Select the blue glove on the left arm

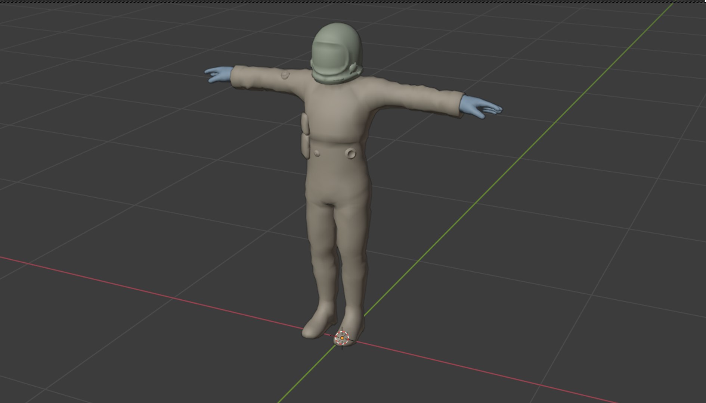point(219,74)
